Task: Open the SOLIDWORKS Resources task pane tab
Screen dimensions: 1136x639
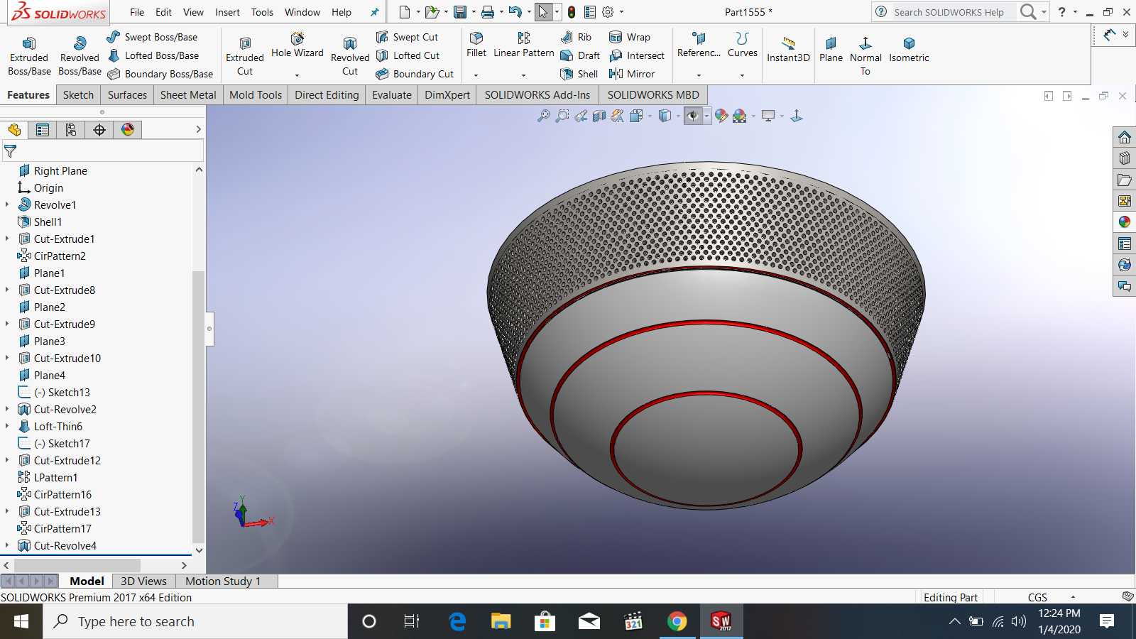Action: point(1125,137)
